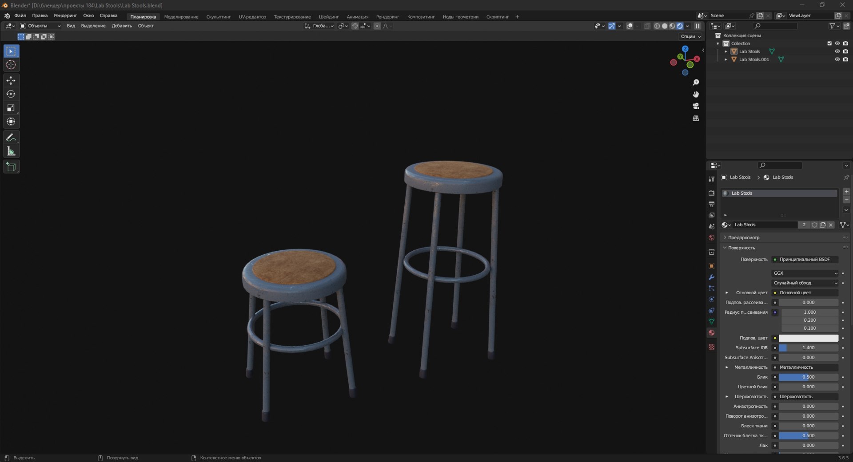
Task: Open the Файл menu
Action: click(20, 16)
